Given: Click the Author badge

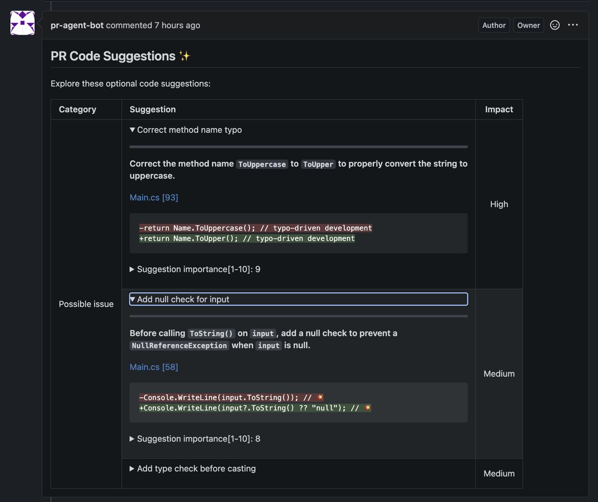Looking at the screenshot, I should point(494,25).
